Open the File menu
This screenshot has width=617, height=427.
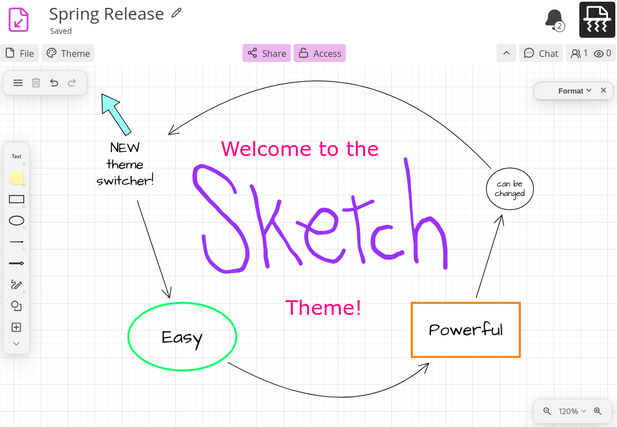point(20,53)
